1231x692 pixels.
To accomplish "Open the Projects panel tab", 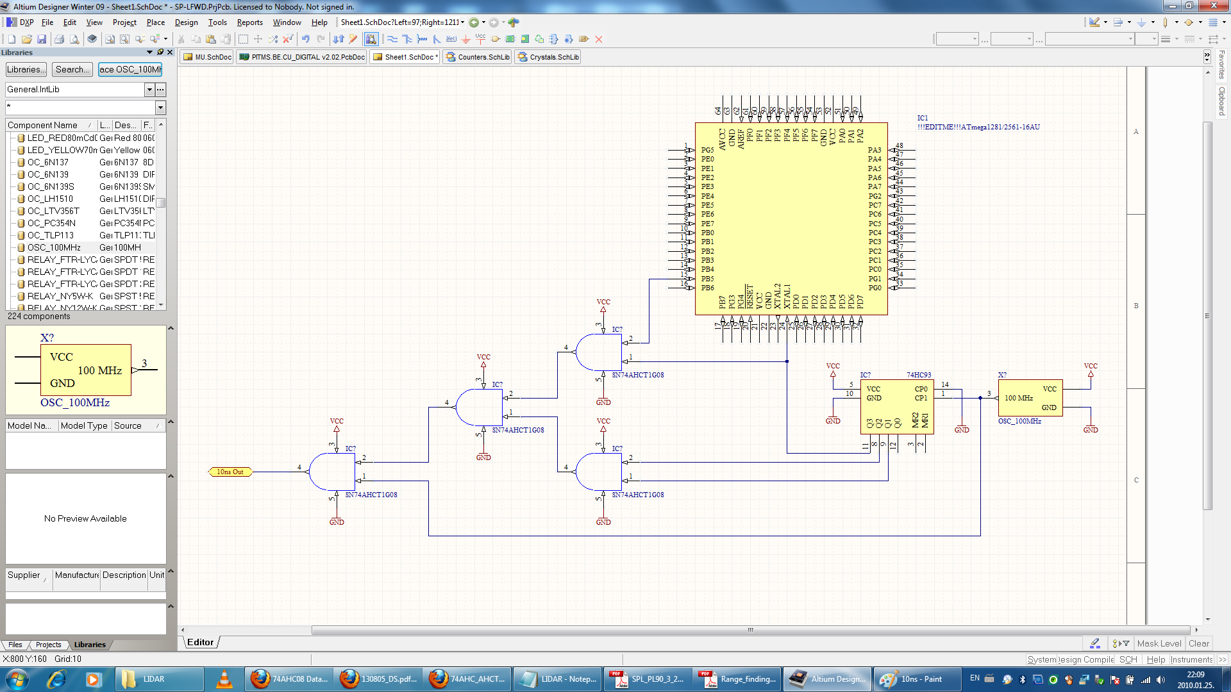I will pyautogui.click(x=49, y=645).
